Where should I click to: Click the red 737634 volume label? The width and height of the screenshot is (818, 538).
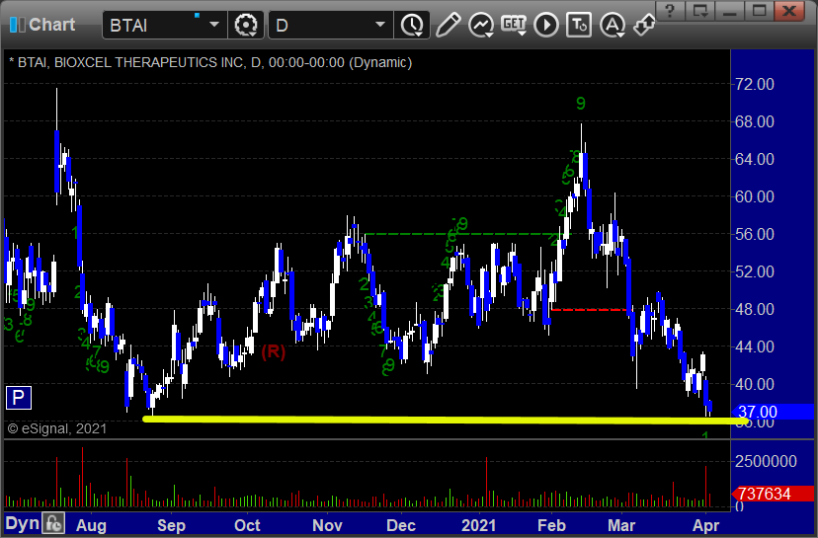click(x=774, y=494)
